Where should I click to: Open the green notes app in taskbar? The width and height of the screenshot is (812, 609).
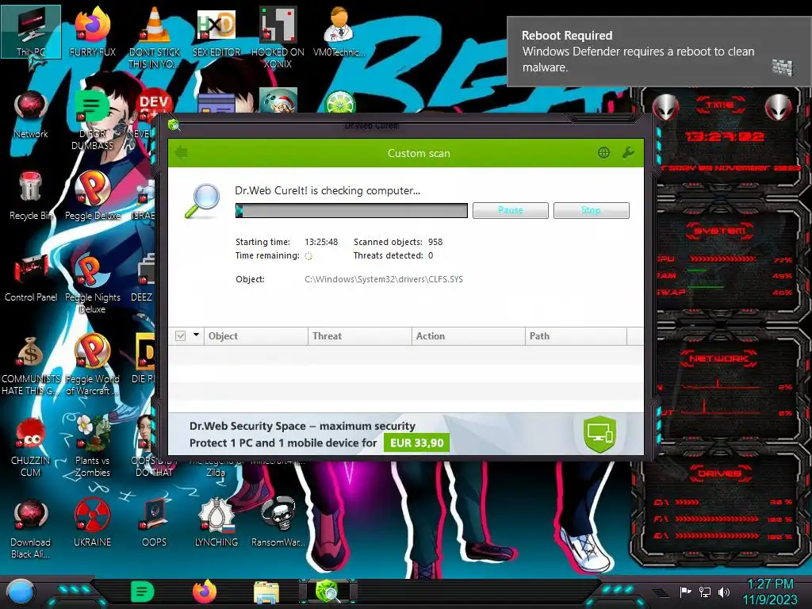point(143,592)
